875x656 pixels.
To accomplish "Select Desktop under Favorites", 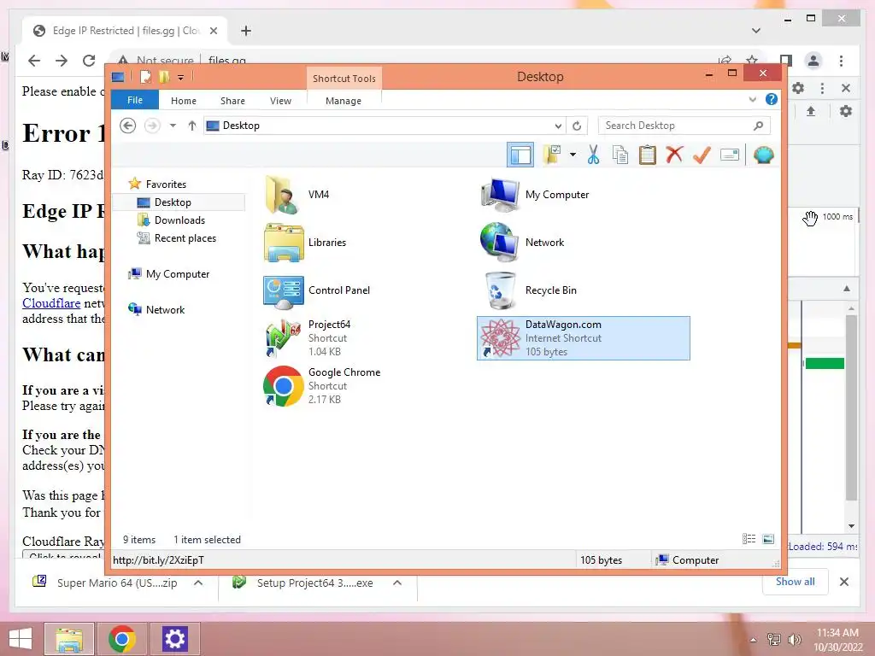I will coord(172,202).
